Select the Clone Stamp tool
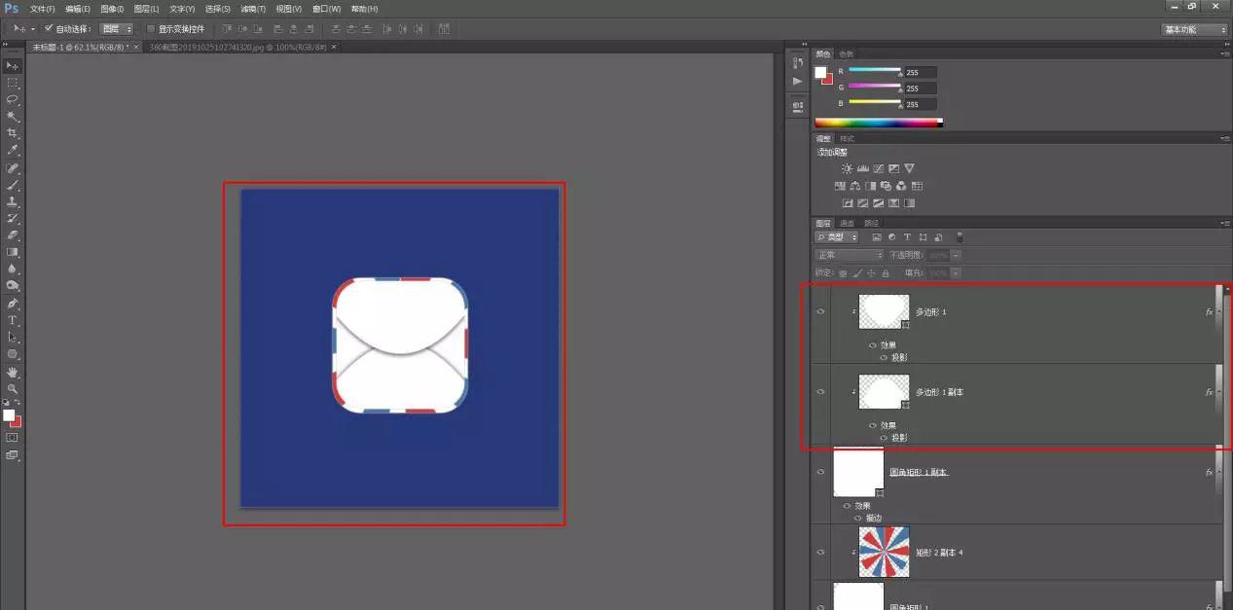Screen dimensions: 1233x610 [x=13, y=201]
